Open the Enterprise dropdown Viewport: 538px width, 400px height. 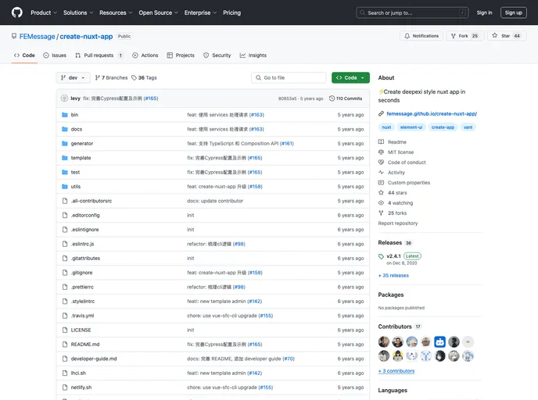pos(200,12)
